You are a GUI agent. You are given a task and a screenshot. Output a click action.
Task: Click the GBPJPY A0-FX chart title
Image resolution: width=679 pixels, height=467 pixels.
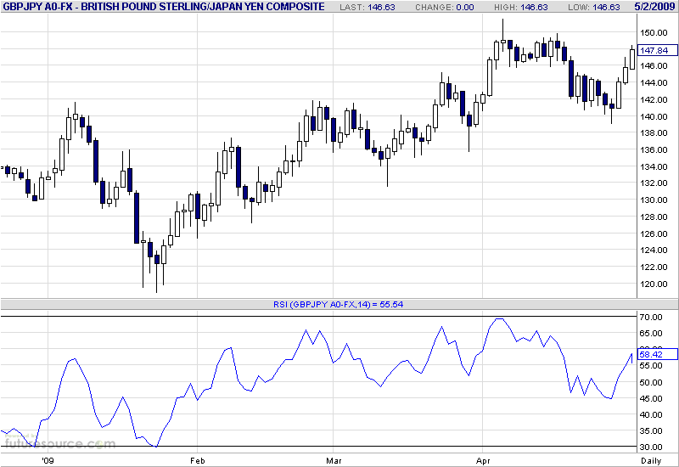(164, 7)
